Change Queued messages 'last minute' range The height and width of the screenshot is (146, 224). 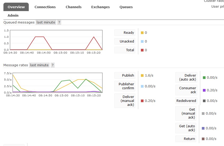46,22
